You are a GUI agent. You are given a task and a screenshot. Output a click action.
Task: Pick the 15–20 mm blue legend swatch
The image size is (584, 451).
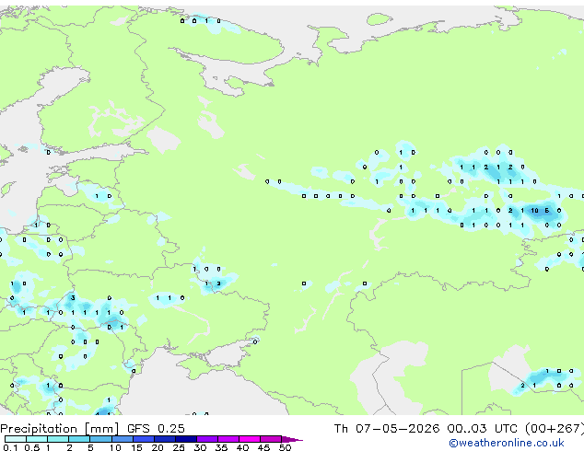coord(144,439)
